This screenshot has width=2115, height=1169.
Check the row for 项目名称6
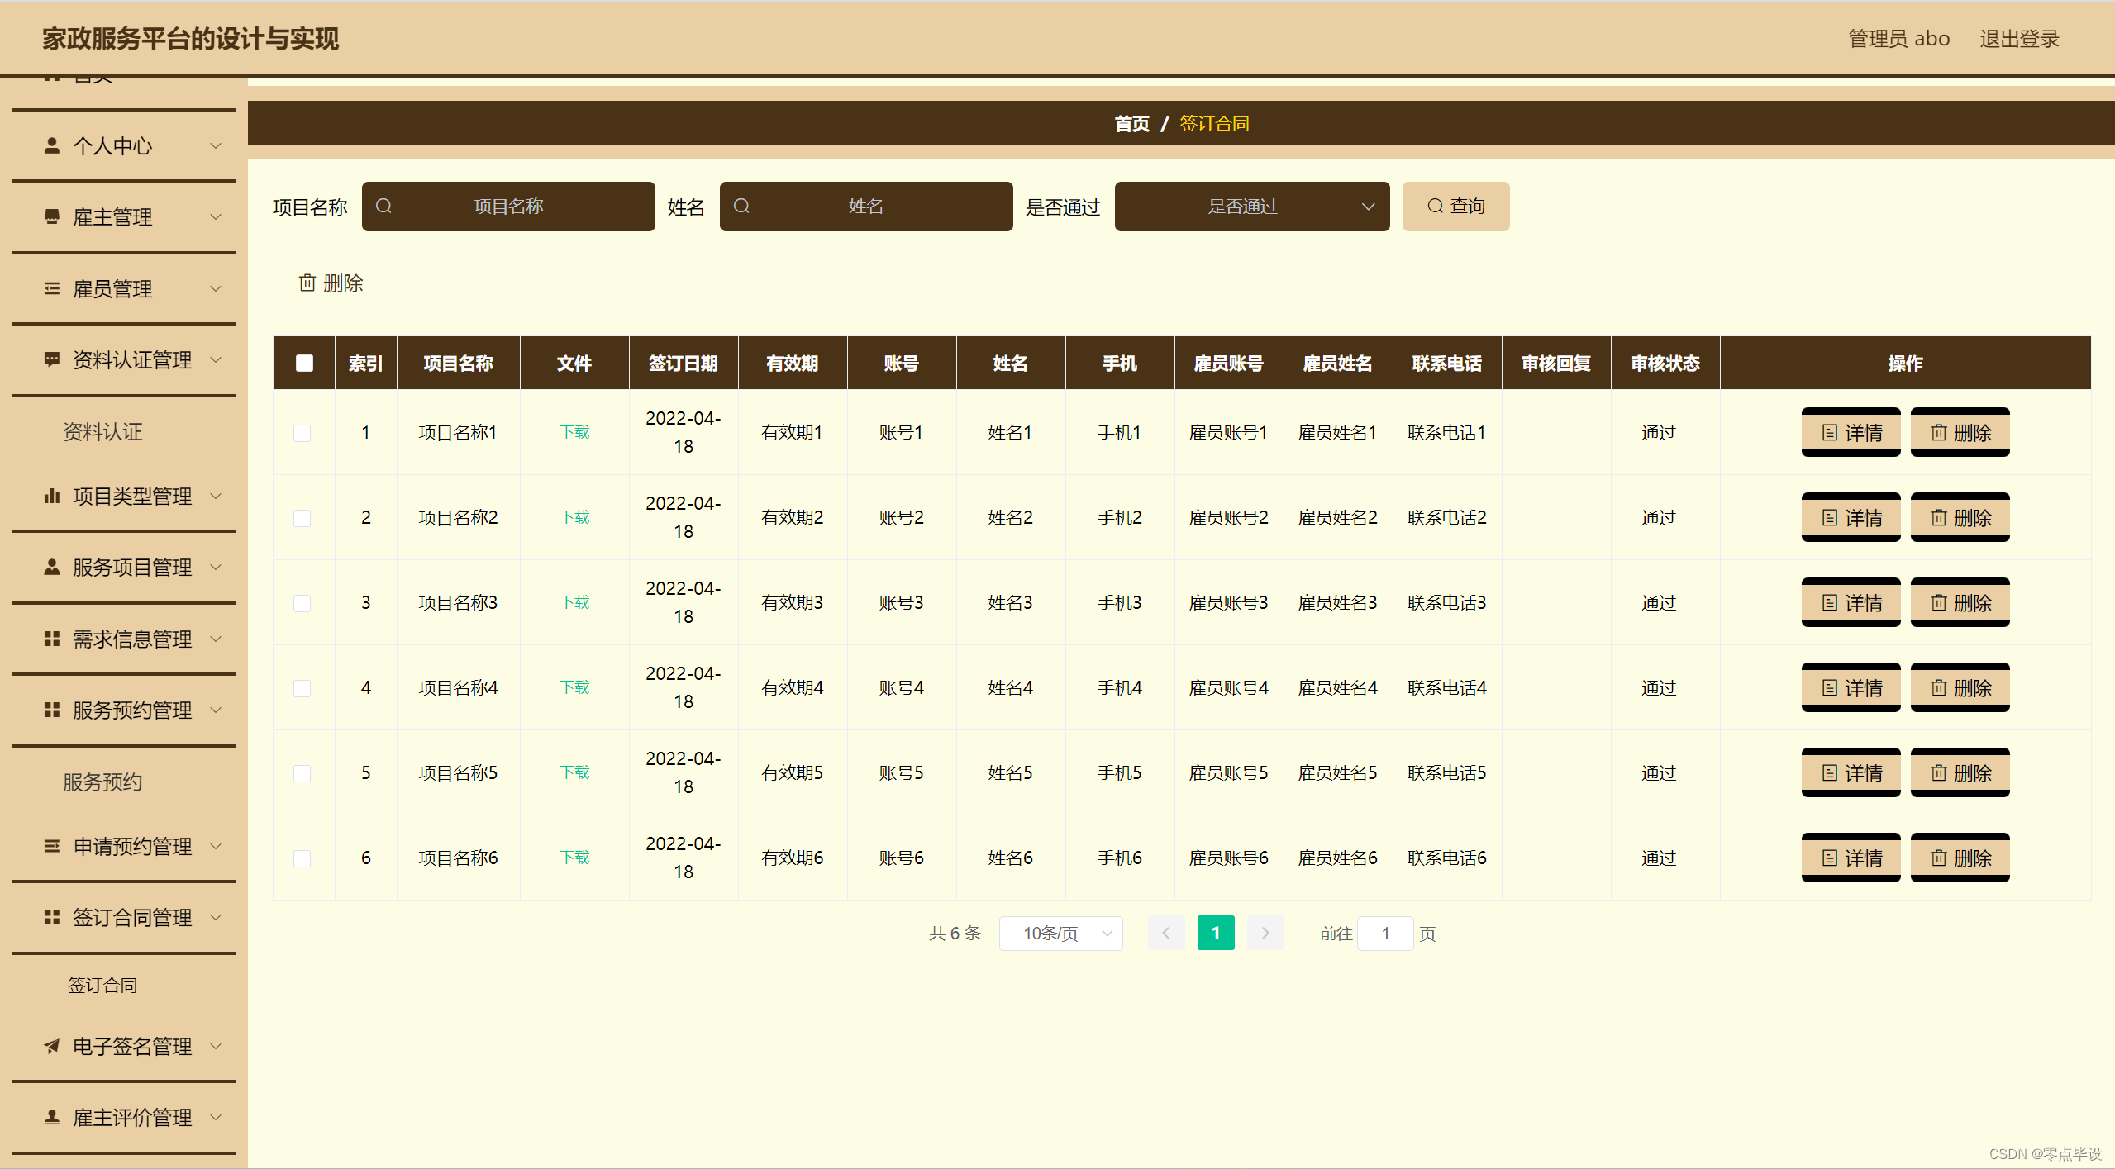302,858
